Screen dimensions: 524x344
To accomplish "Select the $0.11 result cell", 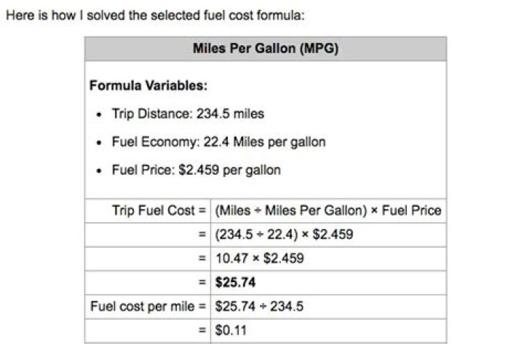I will coord(231,330).
